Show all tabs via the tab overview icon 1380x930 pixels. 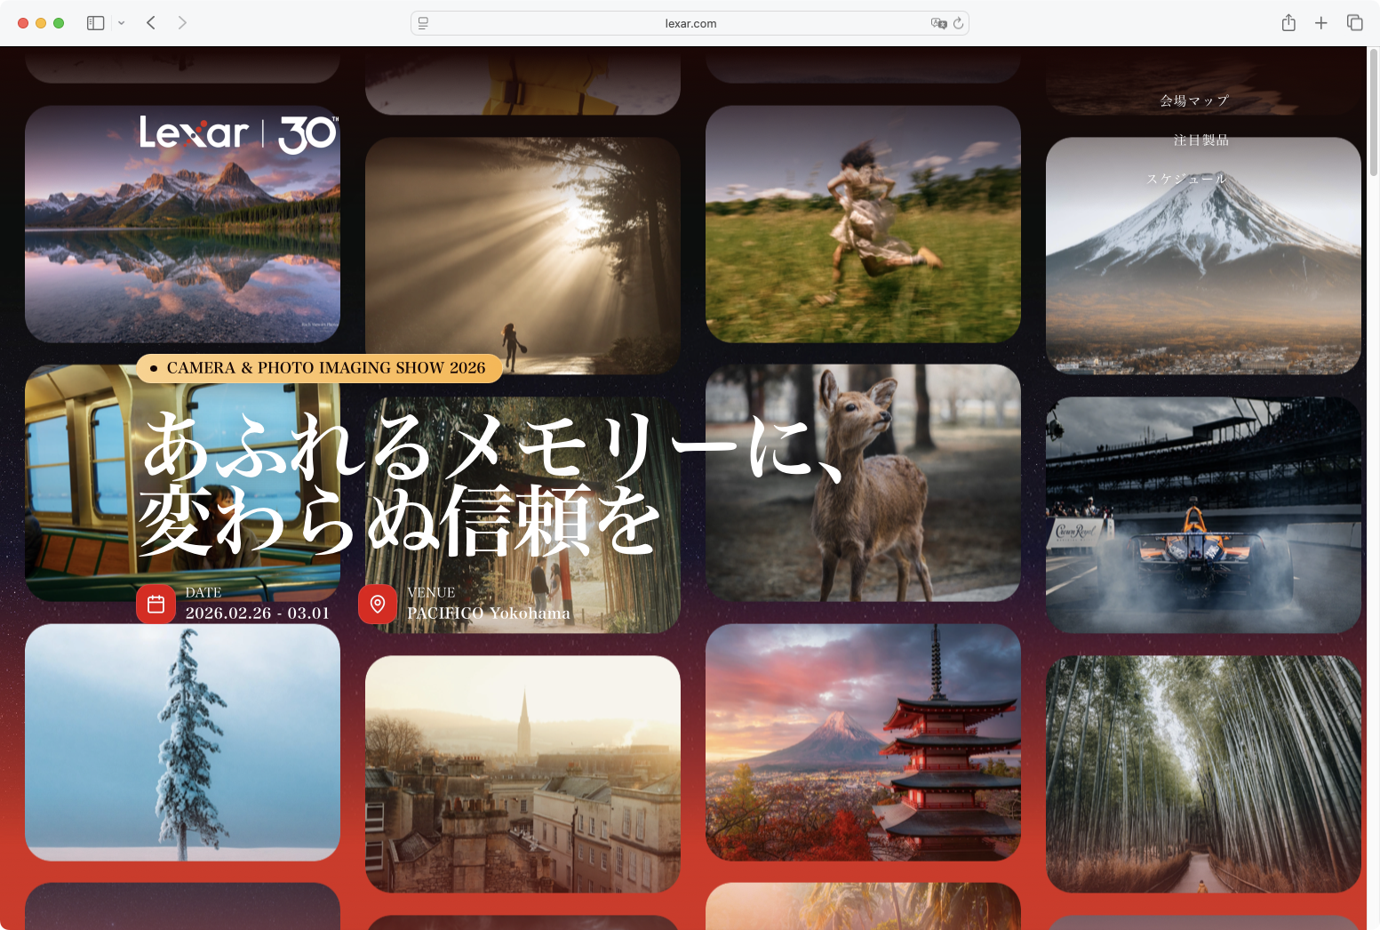tap(1354, 22)
